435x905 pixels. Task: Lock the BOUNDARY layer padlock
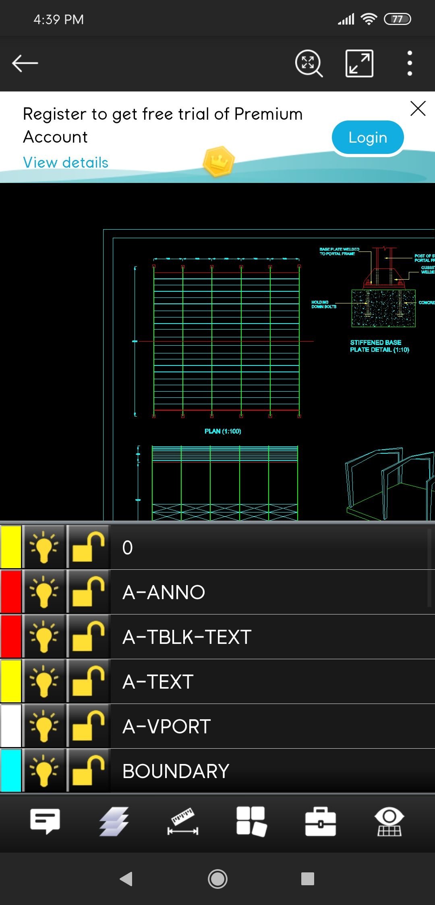[88, 771]
